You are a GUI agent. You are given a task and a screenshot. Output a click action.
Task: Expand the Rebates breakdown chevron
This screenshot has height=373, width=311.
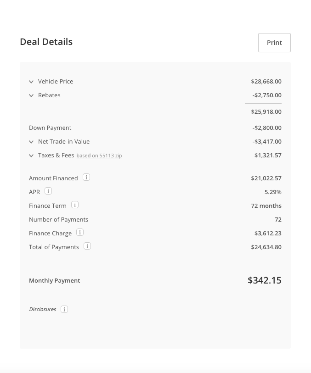pyautogui.click(x=31, y=95)
